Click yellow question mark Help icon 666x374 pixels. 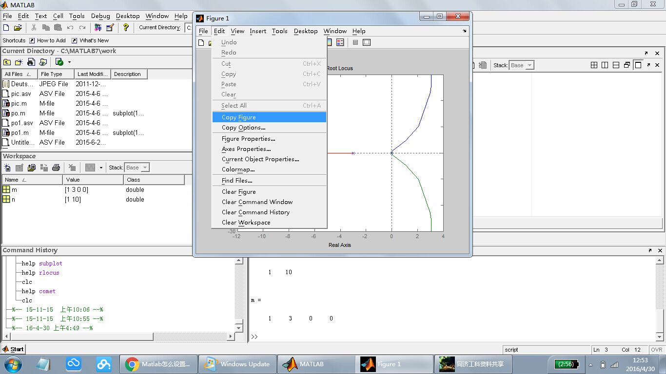[126, 28]
